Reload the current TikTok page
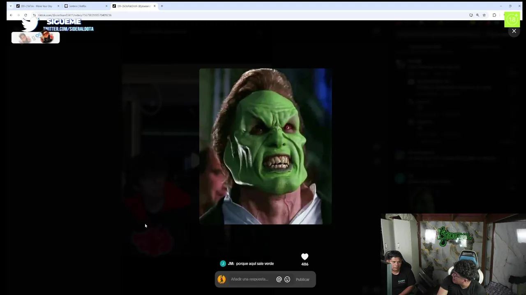Image resolution: width=526 pixels, height=295 pixels. [x=25, y=15]
